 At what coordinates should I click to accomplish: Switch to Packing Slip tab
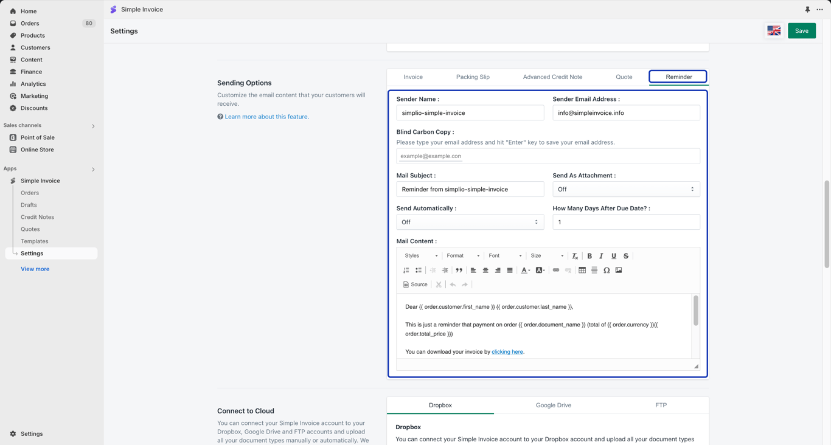473,77
